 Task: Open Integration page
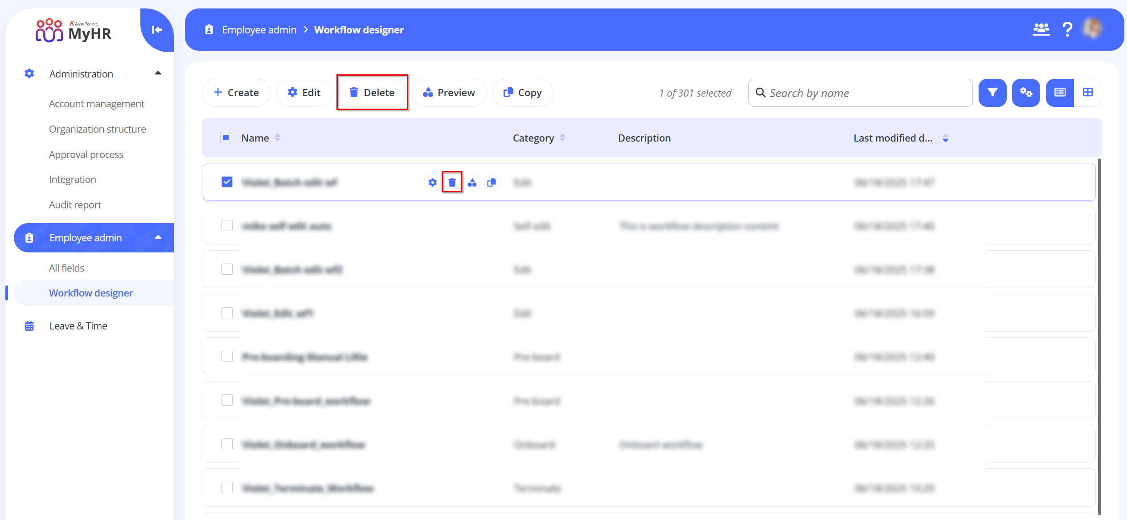[73, 179]
